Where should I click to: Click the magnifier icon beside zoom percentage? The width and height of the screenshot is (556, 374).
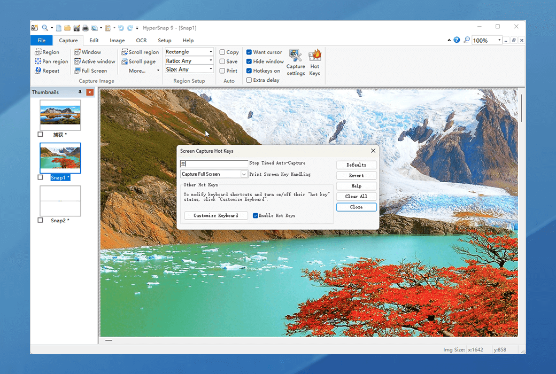(467, 40)
